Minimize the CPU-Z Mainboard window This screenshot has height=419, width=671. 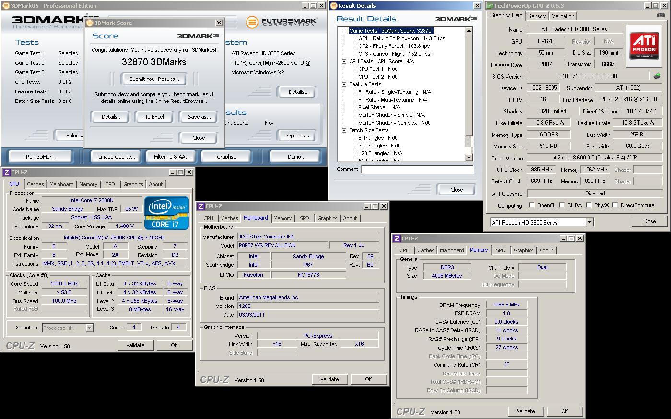coord(366,206)
